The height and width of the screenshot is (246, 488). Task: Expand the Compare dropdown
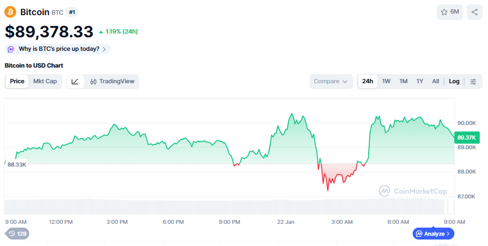pyautogui.click(x=330, y=82)
